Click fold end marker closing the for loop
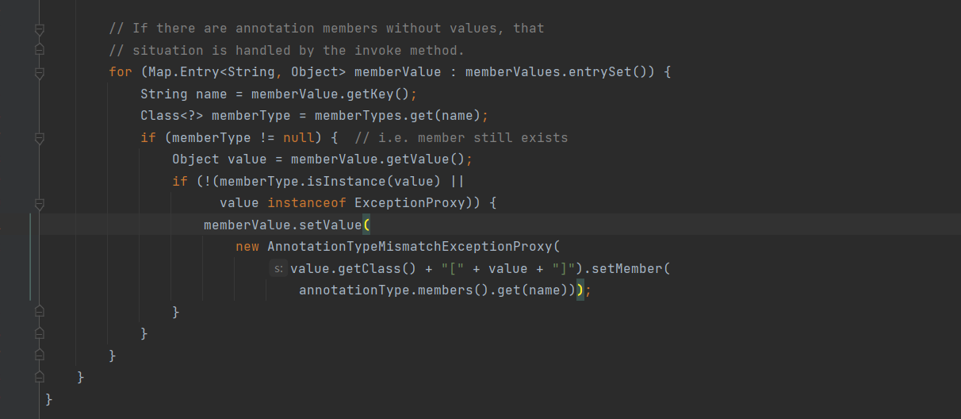The width and height of the screenshot is (961, 419). pyautogui.click(x=39, y=356)
